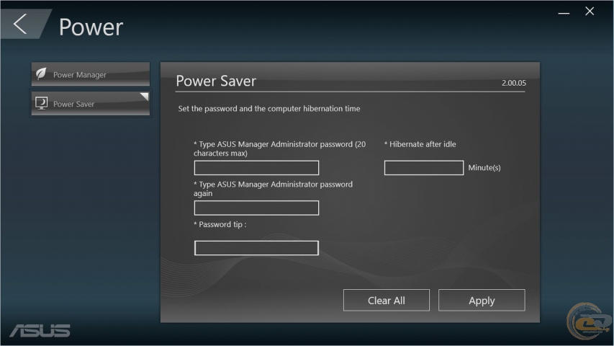Go back using the arrow icon
The height and width of the screenshot is (346, 614).
(20, 24)
